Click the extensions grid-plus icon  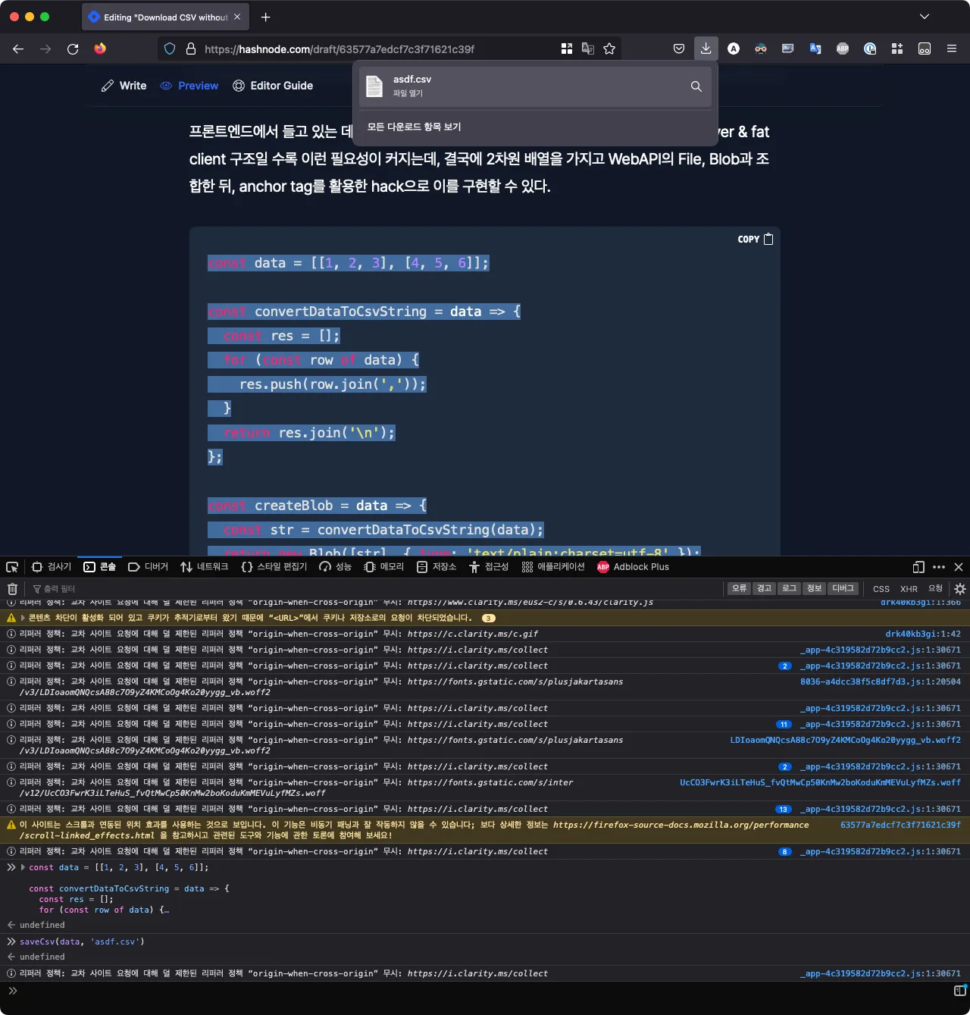[x=897, y=49]
